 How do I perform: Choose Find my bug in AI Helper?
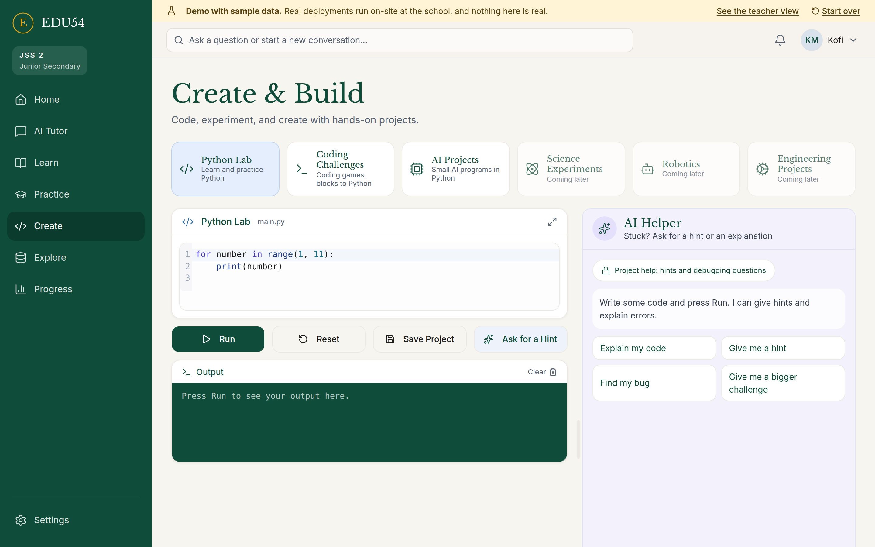654,383
